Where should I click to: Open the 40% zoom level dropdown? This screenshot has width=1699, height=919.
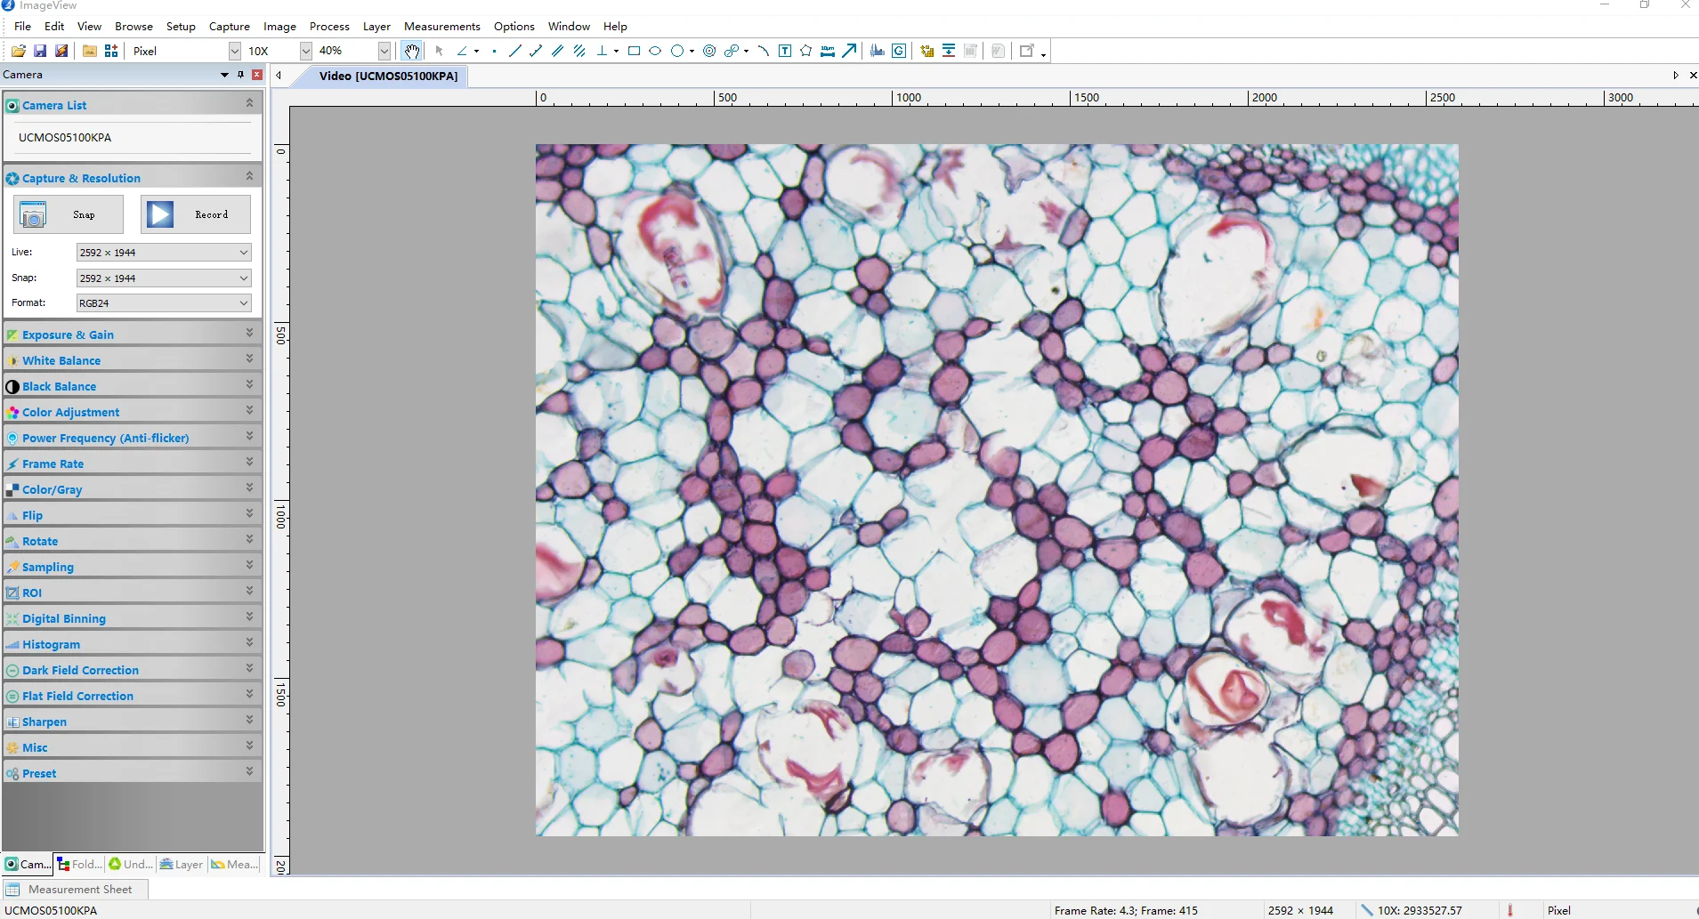tap(384, 52)
